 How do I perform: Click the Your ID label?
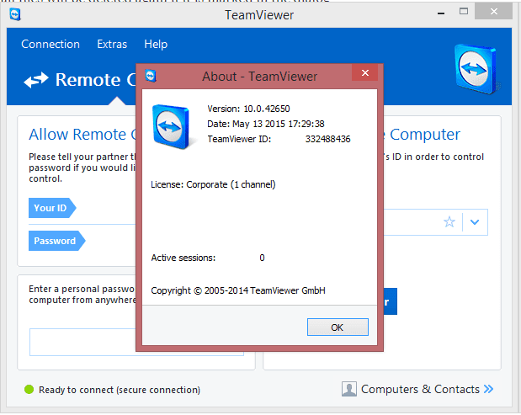pyautogui.click(x=52, y=208)
